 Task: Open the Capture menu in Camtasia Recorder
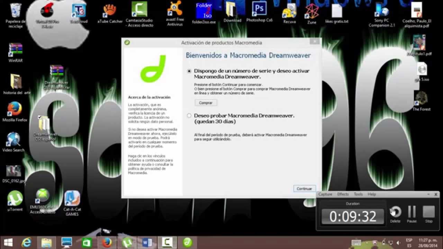pos(325,194)
